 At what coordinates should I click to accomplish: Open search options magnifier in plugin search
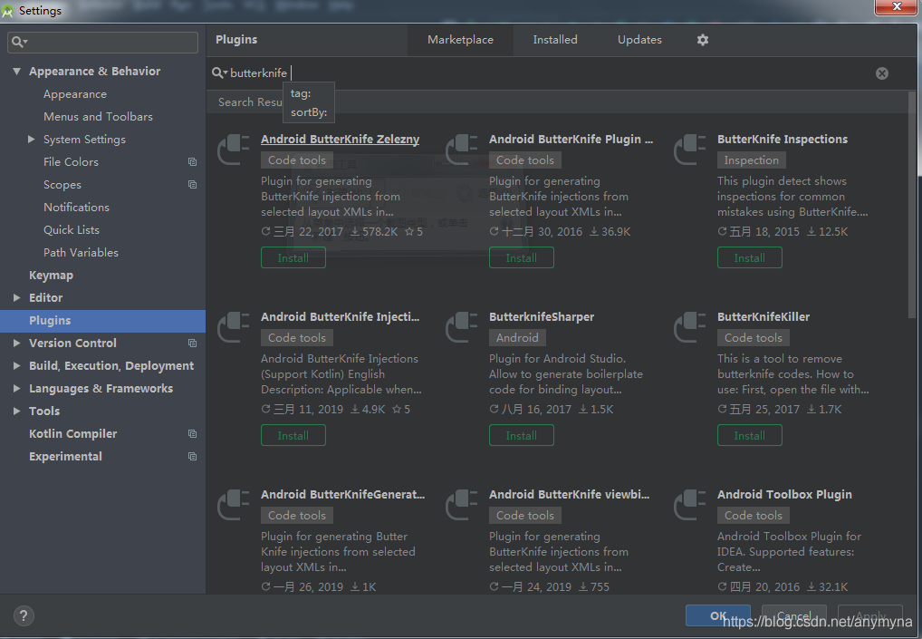(x=219, y=73)
